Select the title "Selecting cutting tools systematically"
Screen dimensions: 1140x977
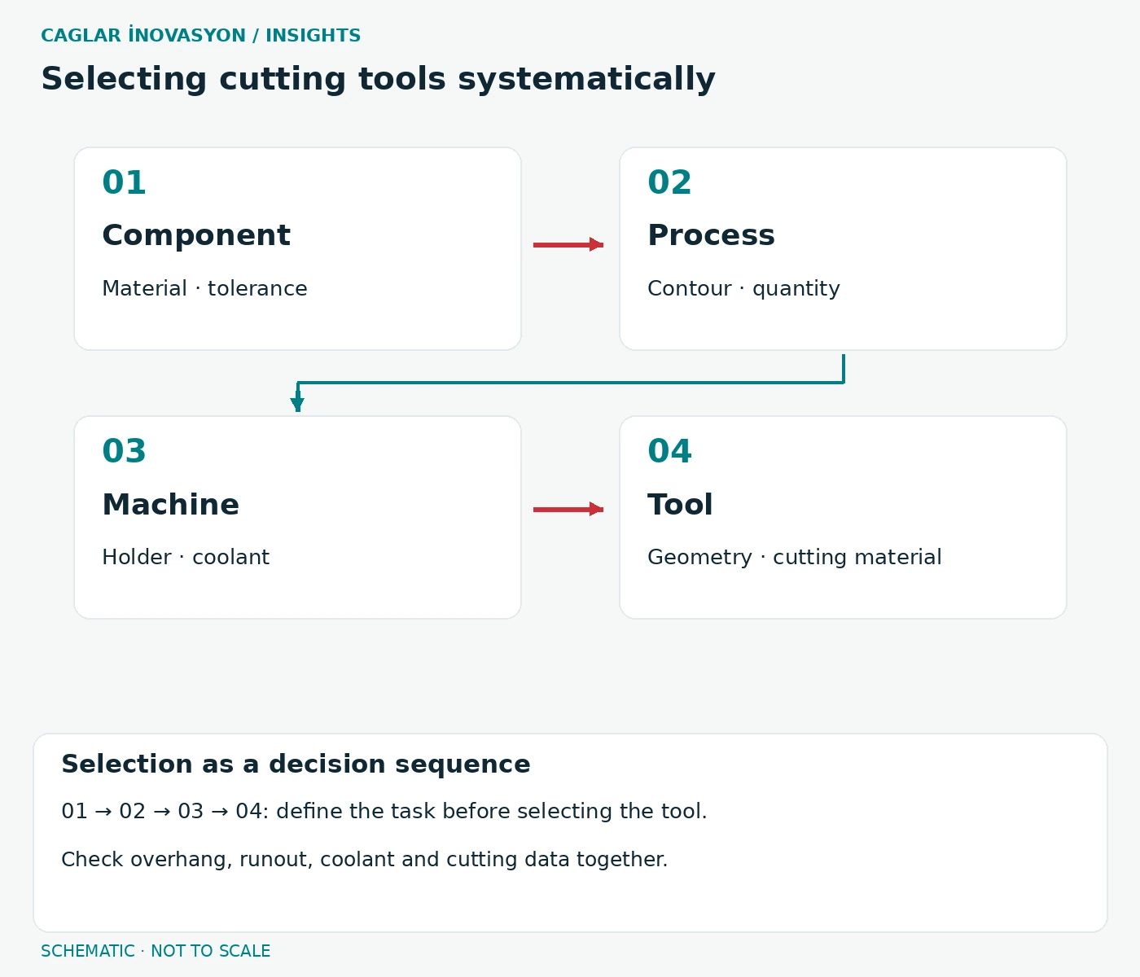point(379,79)
